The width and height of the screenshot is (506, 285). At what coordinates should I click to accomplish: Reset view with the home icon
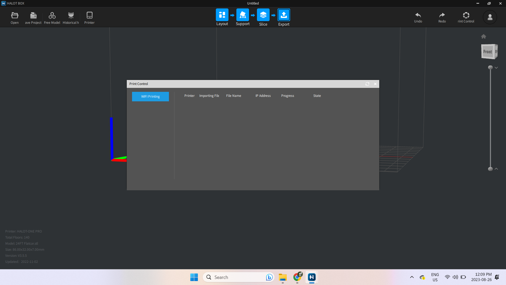pyautogui.click(x=483, y=36)
